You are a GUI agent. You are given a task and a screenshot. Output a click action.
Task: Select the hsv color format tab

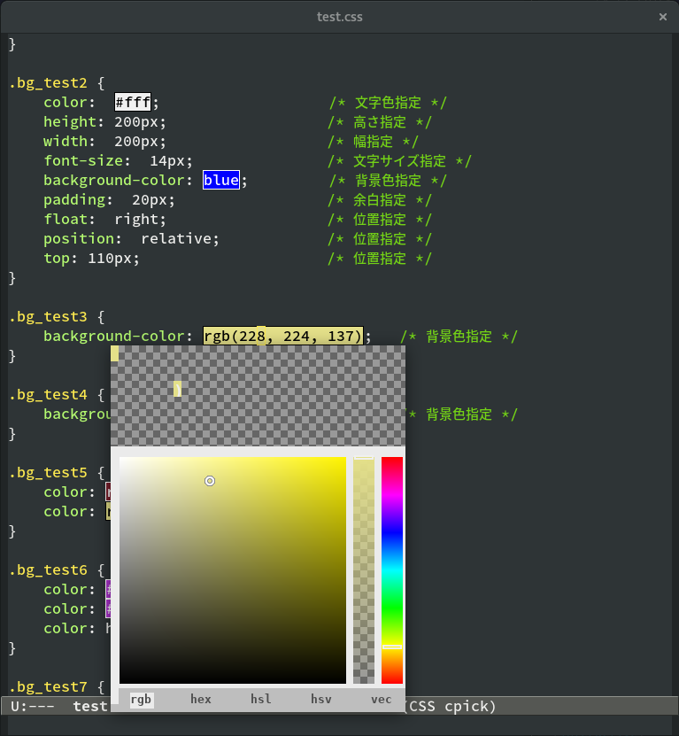pos(321,700)
